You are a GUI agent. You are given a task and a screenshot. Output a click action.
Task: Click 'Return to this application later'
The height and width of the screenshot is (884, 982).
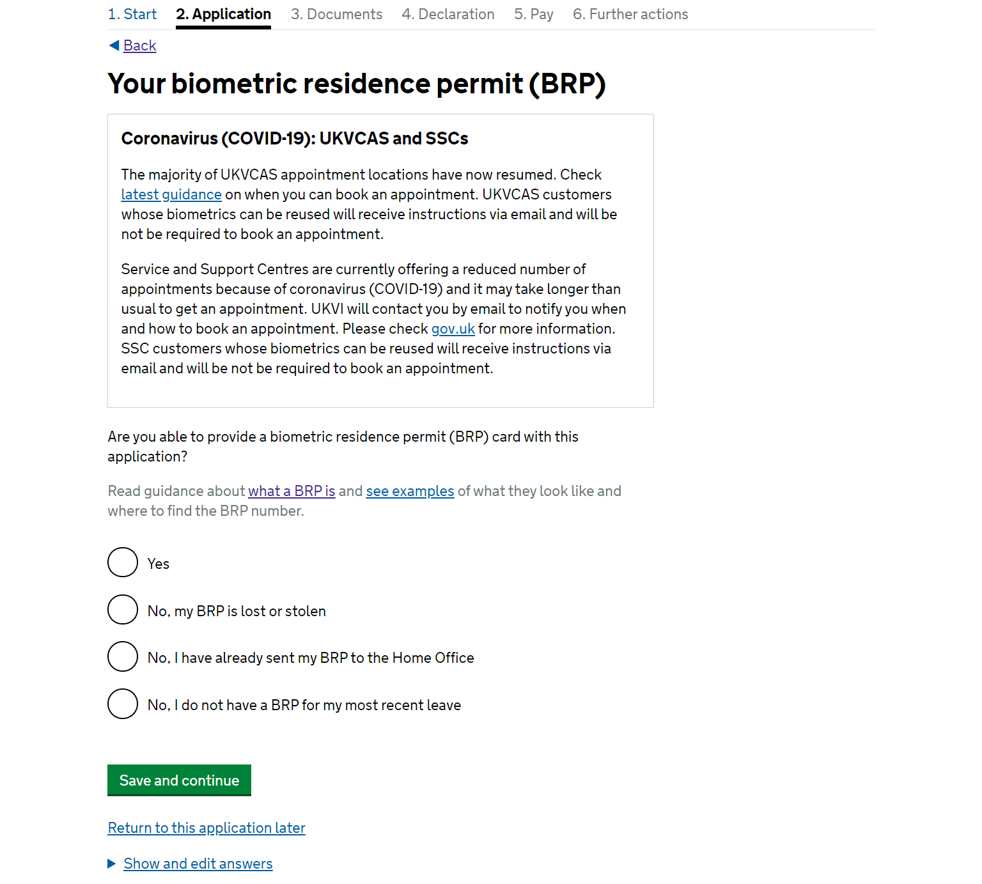pos(207,828)
